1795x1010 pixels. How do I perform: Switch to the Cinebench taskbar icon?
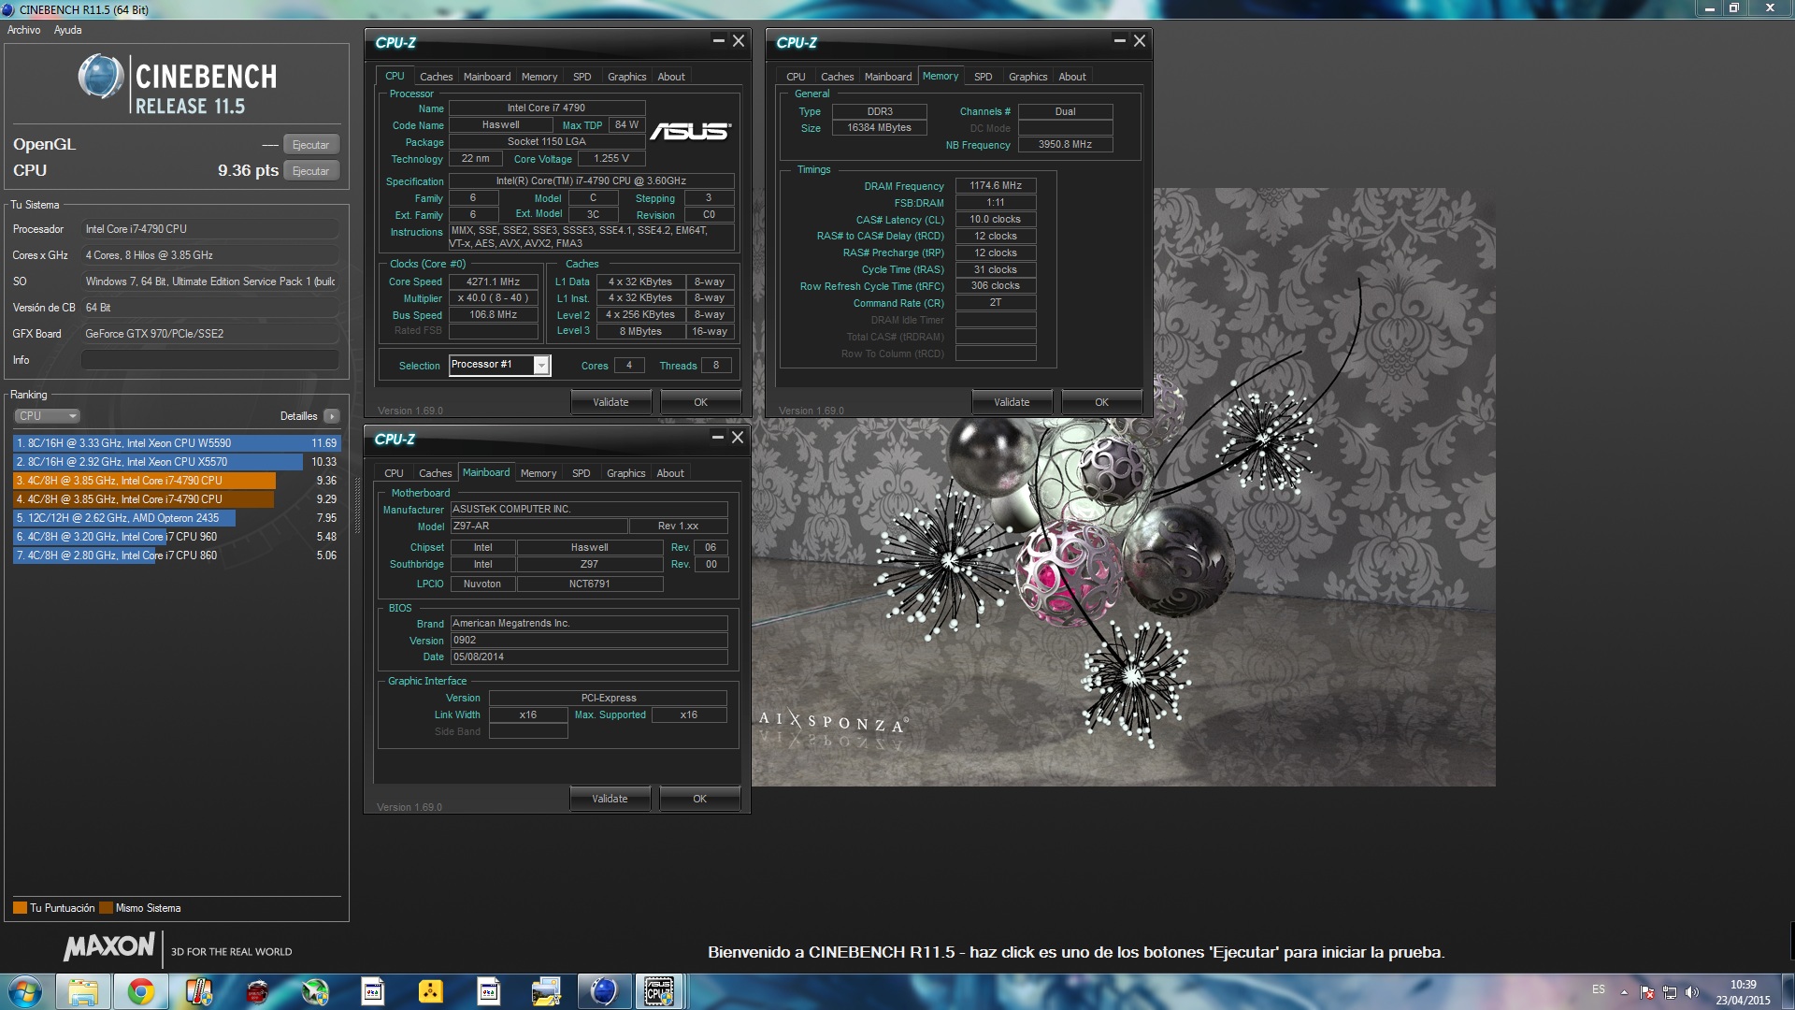pos(604,991)
